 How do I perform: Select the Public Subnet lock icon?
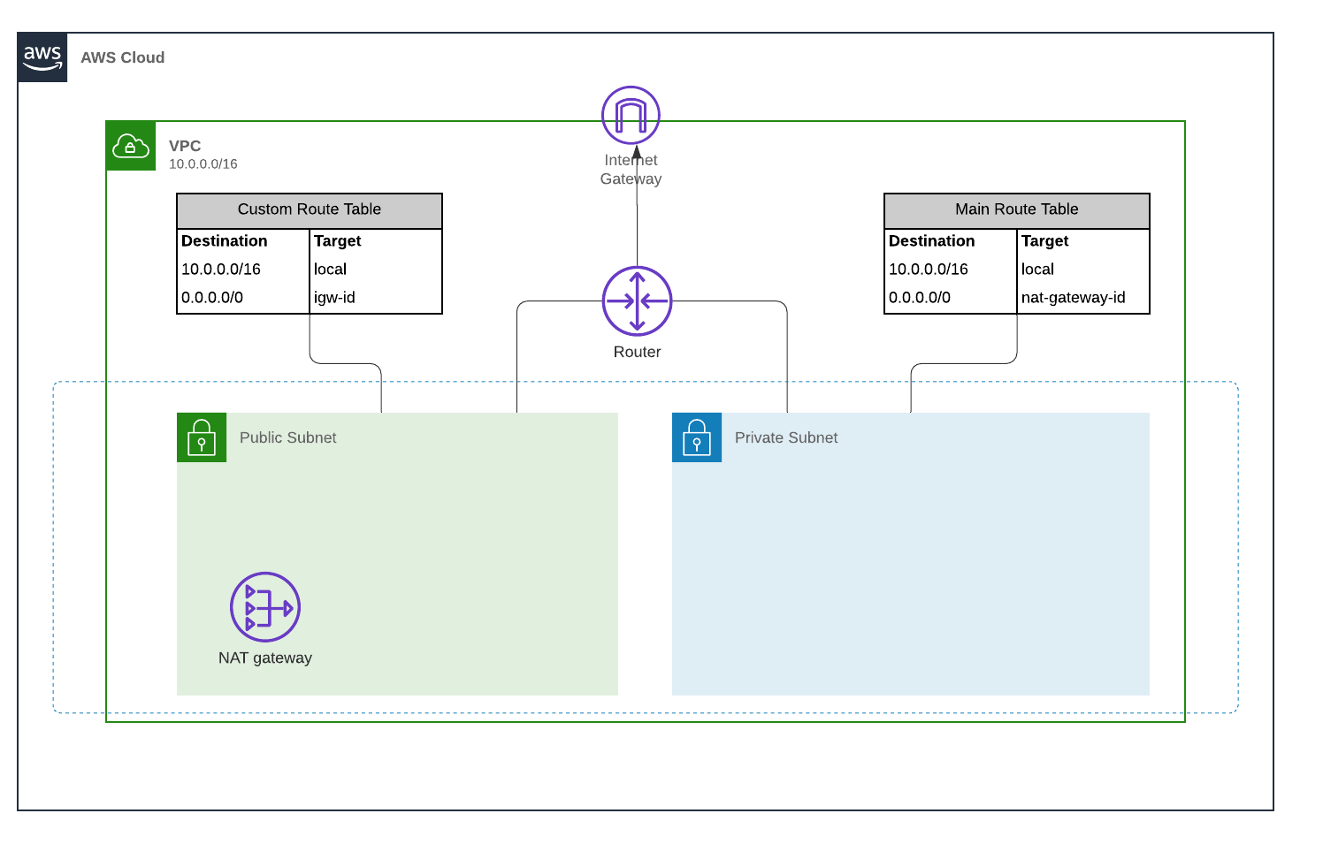[x=202, y=437]
